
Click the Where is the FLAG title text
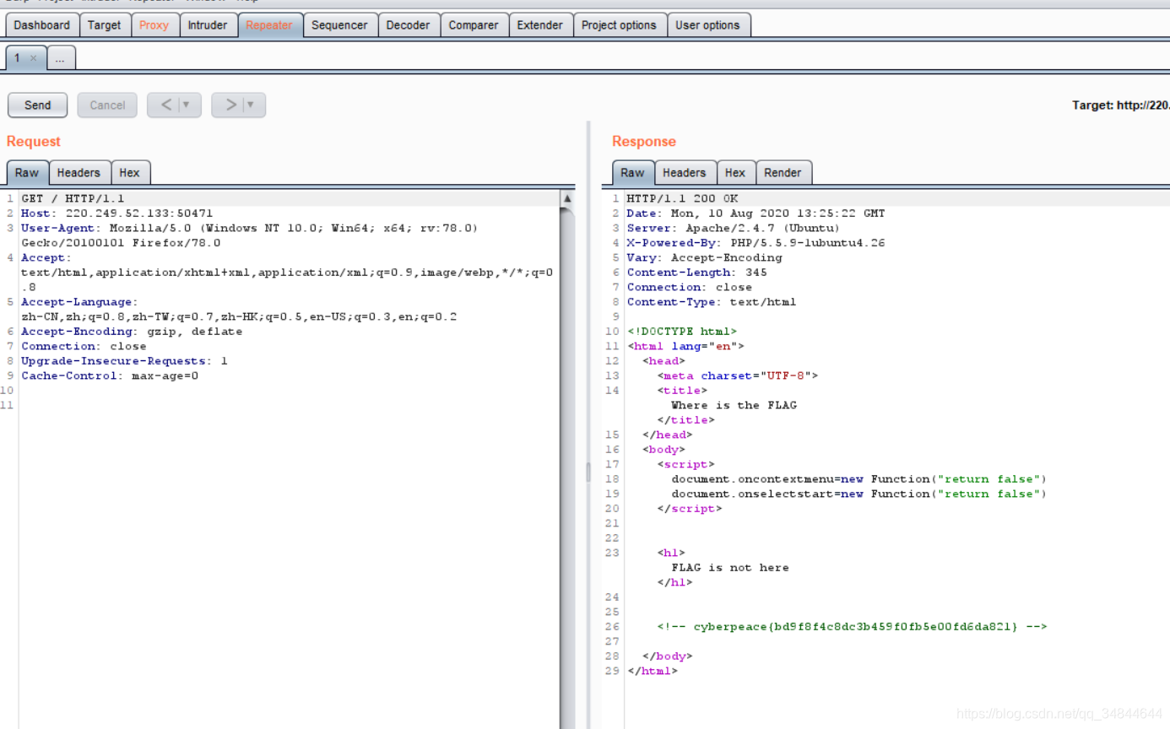(734, 405)
